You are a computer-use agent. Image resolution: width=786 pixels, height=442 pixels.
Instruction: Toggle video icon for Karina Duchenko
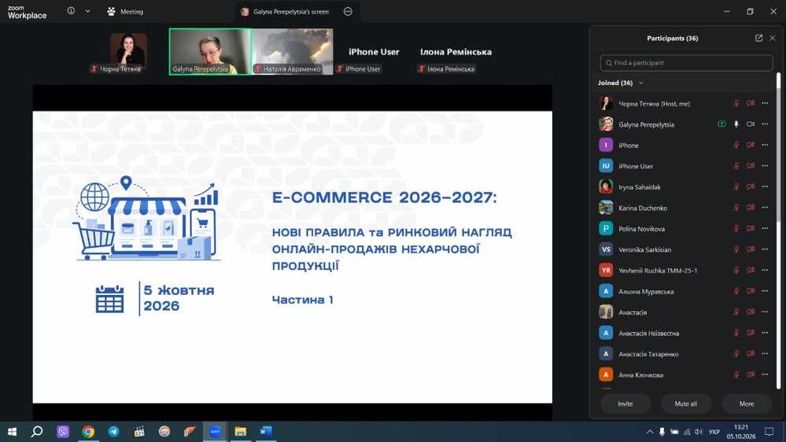(x=751, y=208)
